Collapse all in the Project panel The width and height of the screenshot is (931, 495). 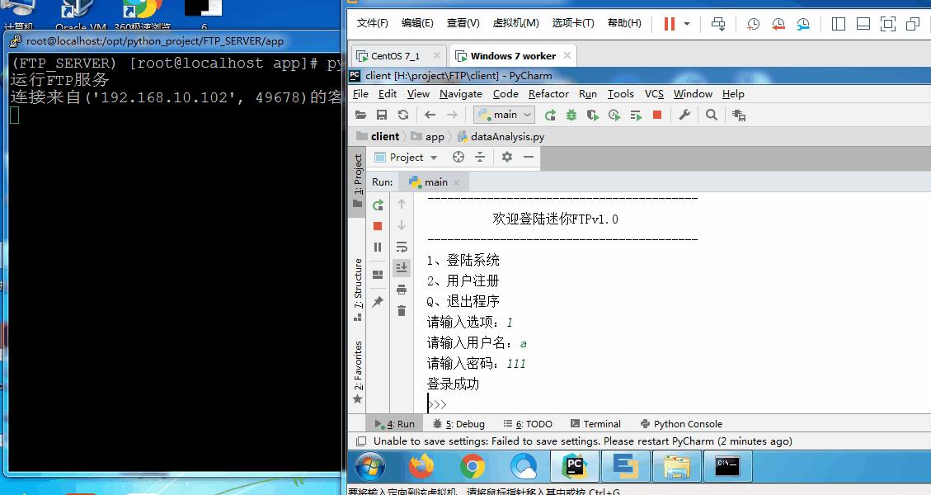[x=480, y=157]
